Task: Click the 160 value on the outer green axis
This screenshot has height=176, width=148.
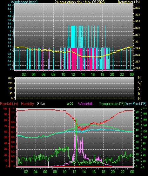Action: coord(145,120)
